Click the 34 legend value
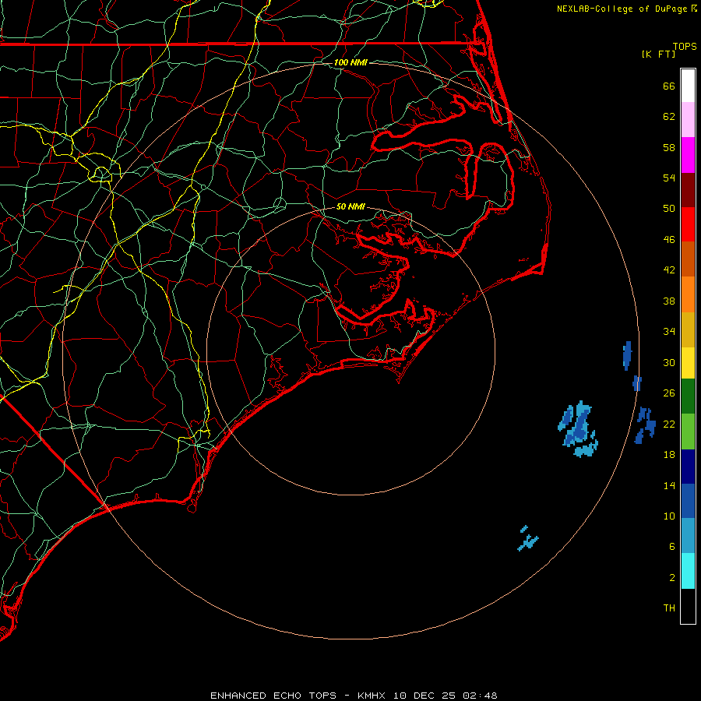This screenshot has width=701, height=701. click(669, 332)
